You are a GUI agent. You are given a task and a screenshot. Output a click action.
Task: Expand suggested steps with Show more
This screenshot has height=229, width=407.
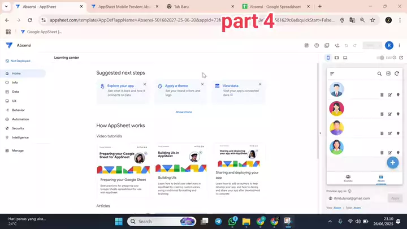pyautogui.click(x=183, y=112)
